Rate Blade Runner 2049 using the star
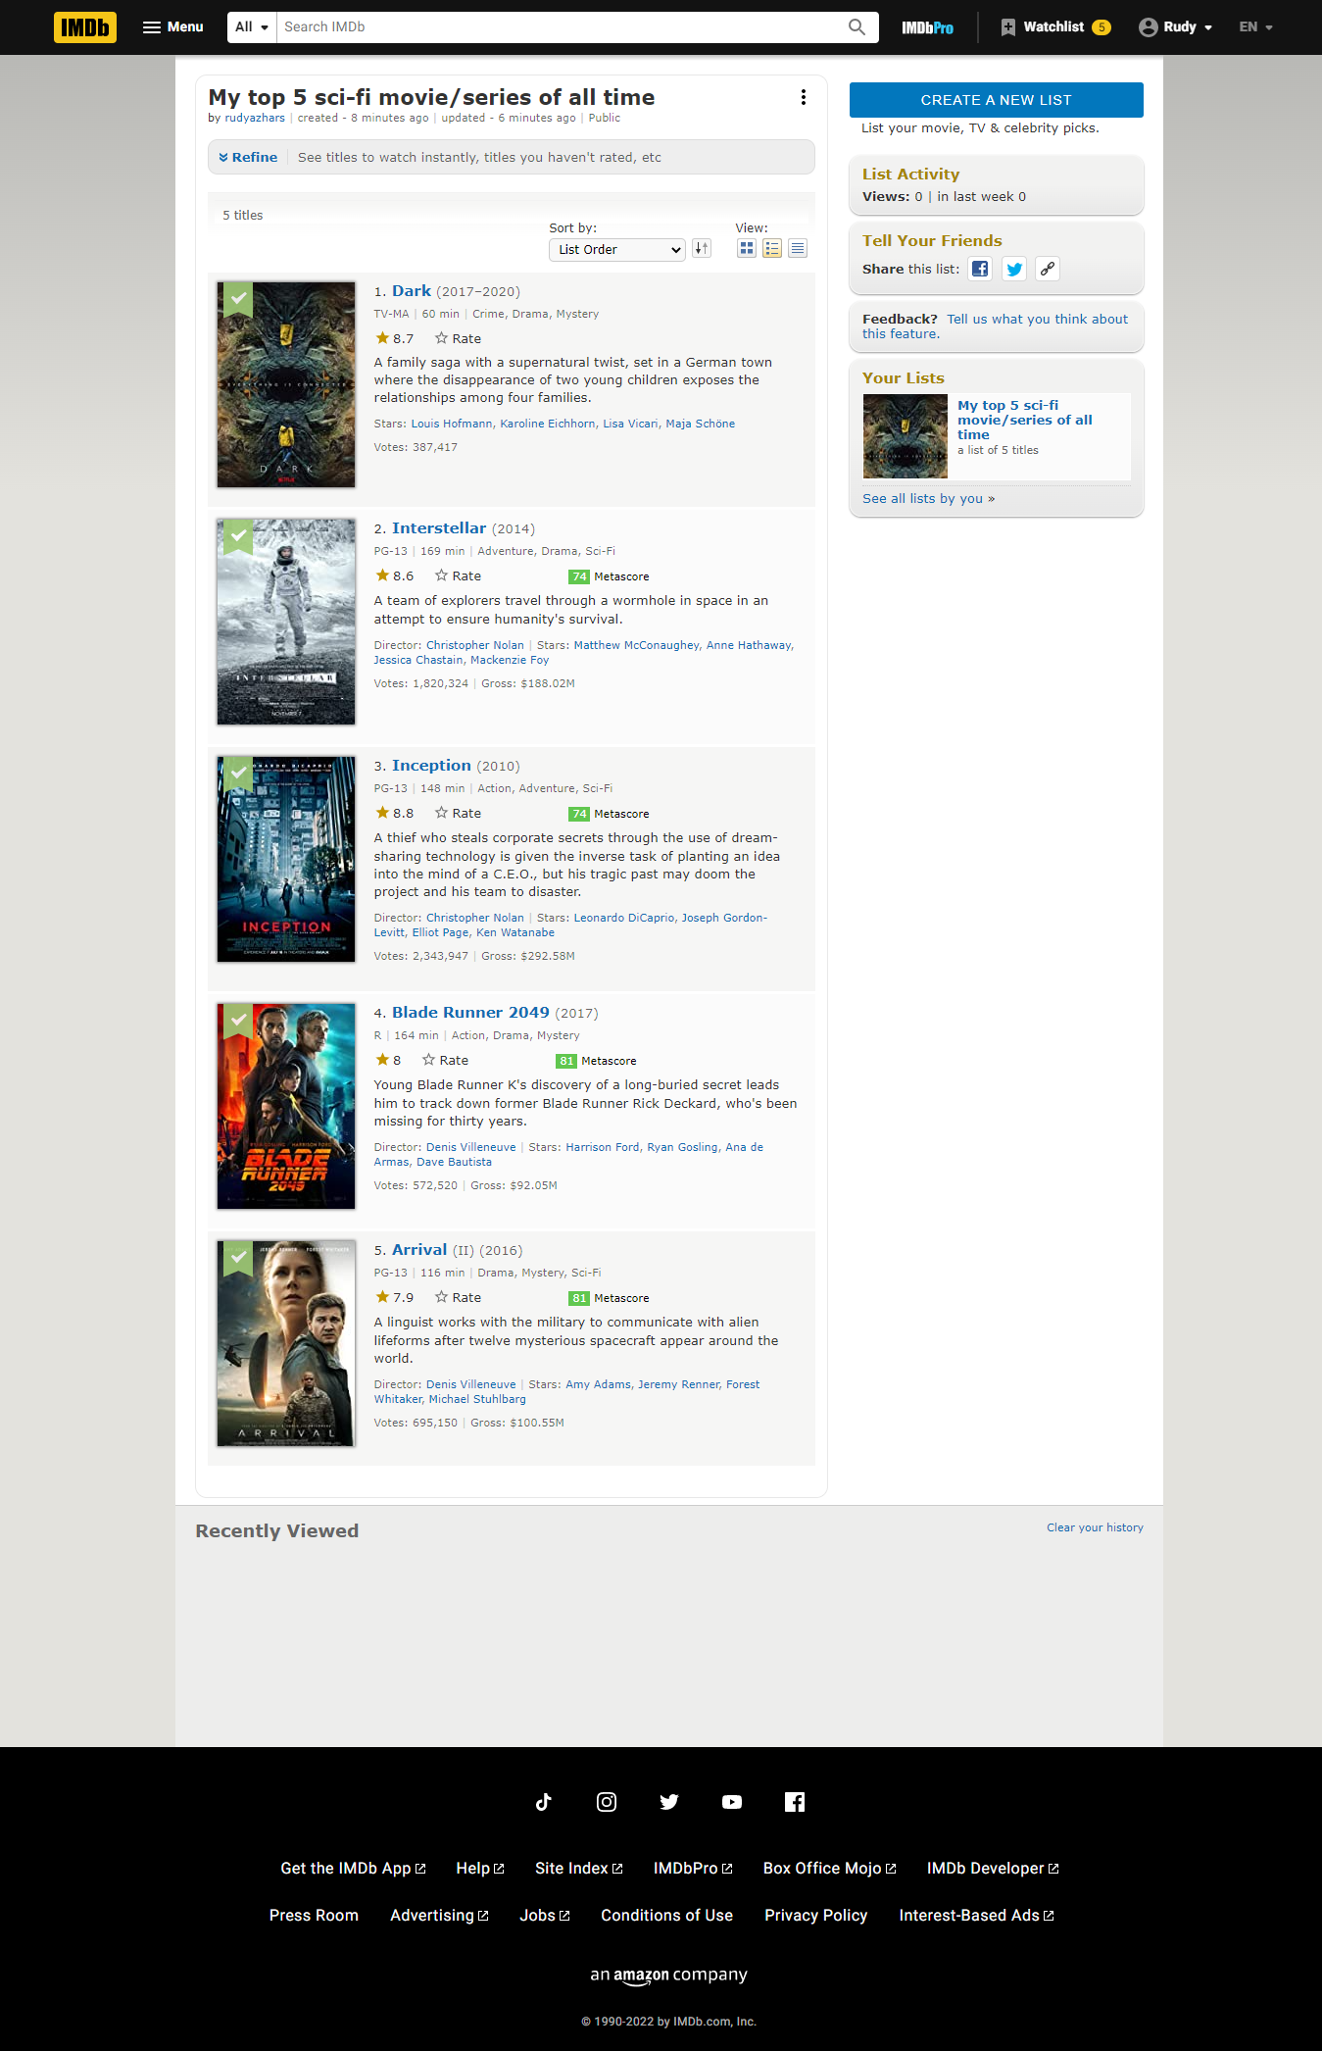The image size is (1322, 2051). coord(445,1061)
